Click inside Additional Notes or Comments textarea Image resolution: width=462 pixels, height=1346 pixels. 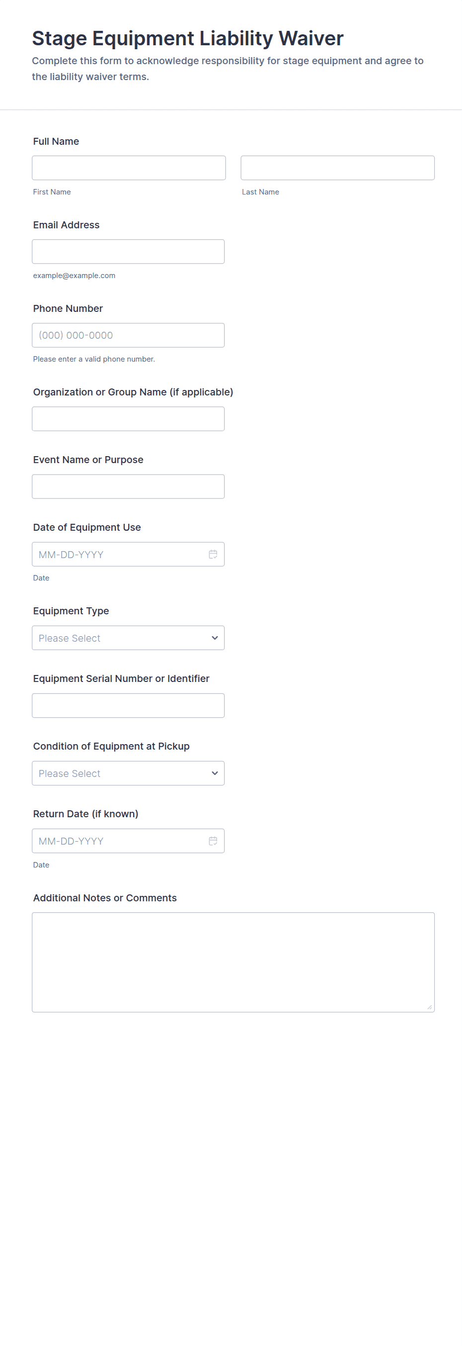(x=233, y=961)
